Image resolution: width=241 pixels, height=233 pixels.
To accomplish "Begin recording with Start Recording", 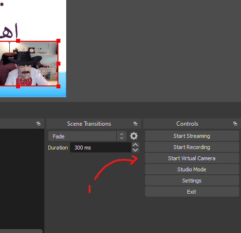I will tap(192, 147).
